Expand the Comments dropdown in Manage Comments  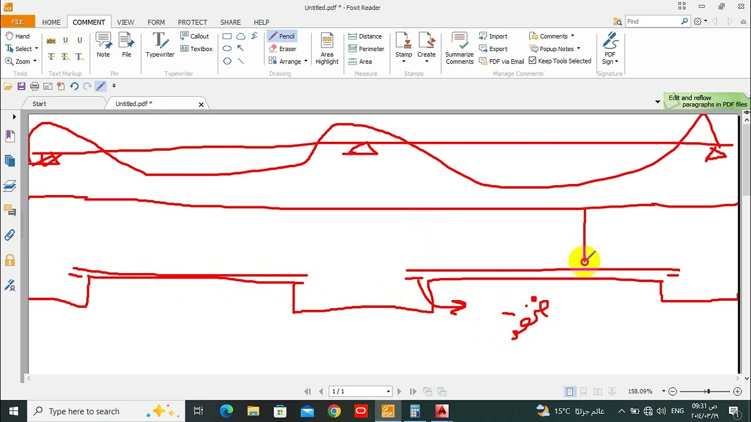572,36
